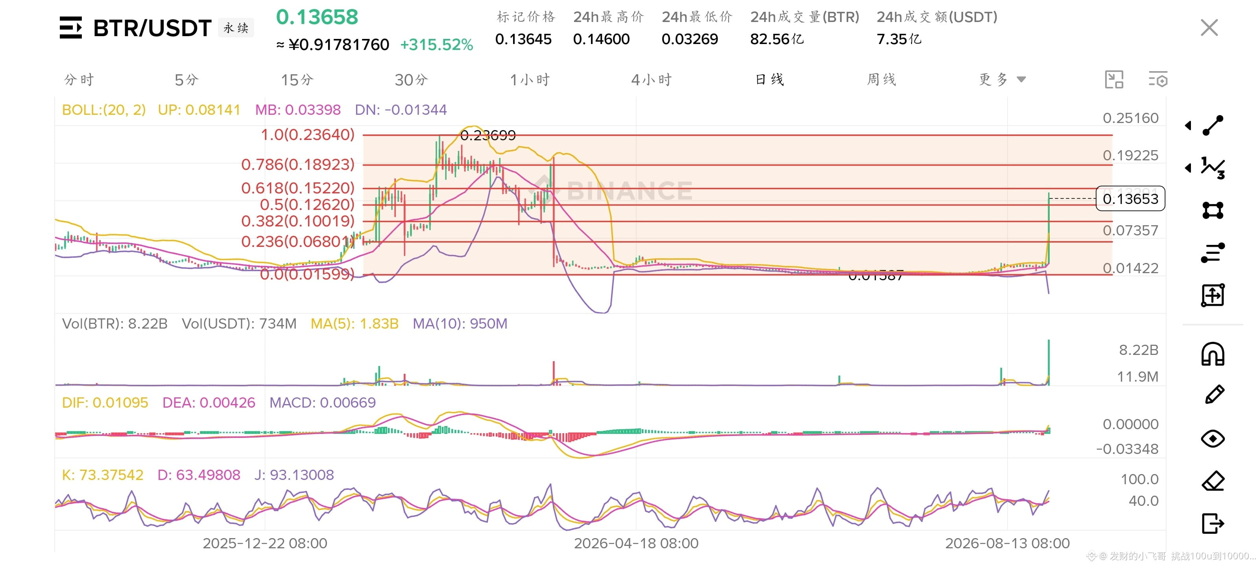Switch to the 1小时 timeframe

[530, 80]
